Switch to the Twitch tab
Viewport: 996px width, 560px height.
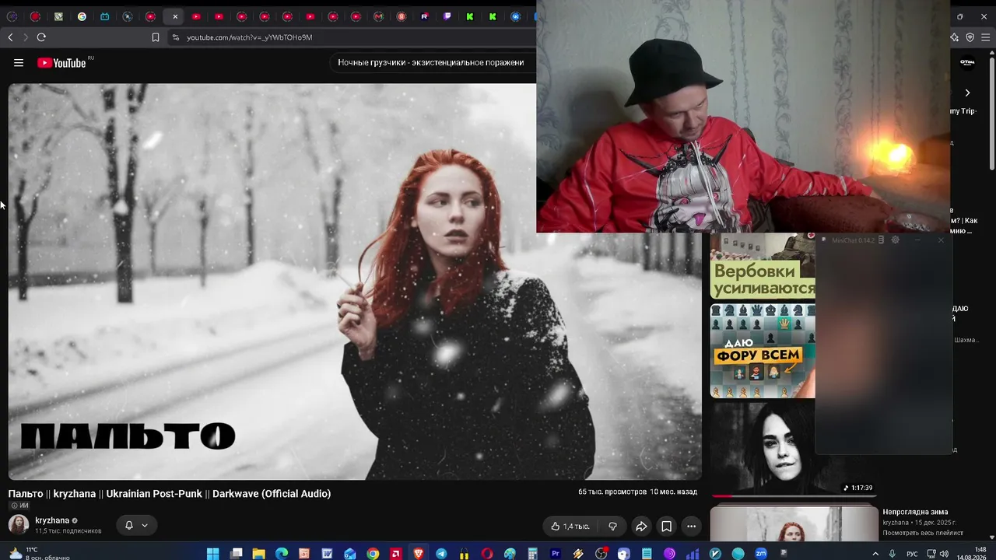(447, 16)
